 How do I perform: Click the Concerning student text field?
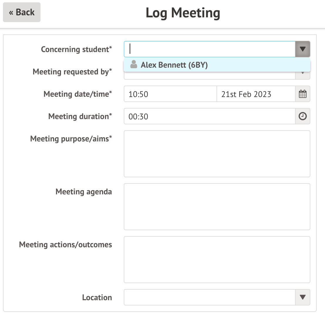point(209,49)
